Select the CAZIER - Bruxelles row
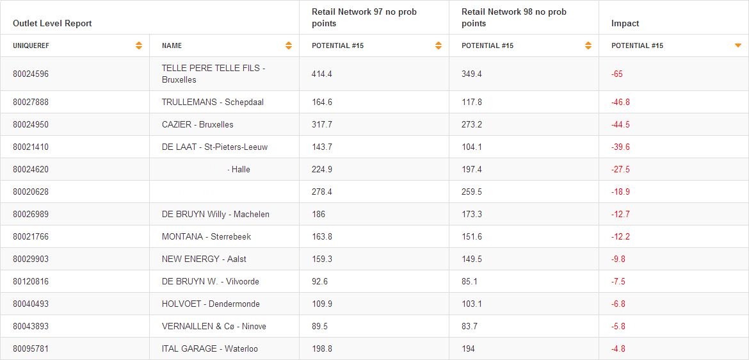749x360 pixels. (x=197, y=125)
